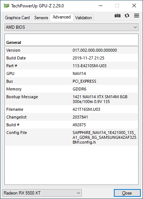Open the Sensors tab
This screenshot has width=143, height=199.
point(41,18)
